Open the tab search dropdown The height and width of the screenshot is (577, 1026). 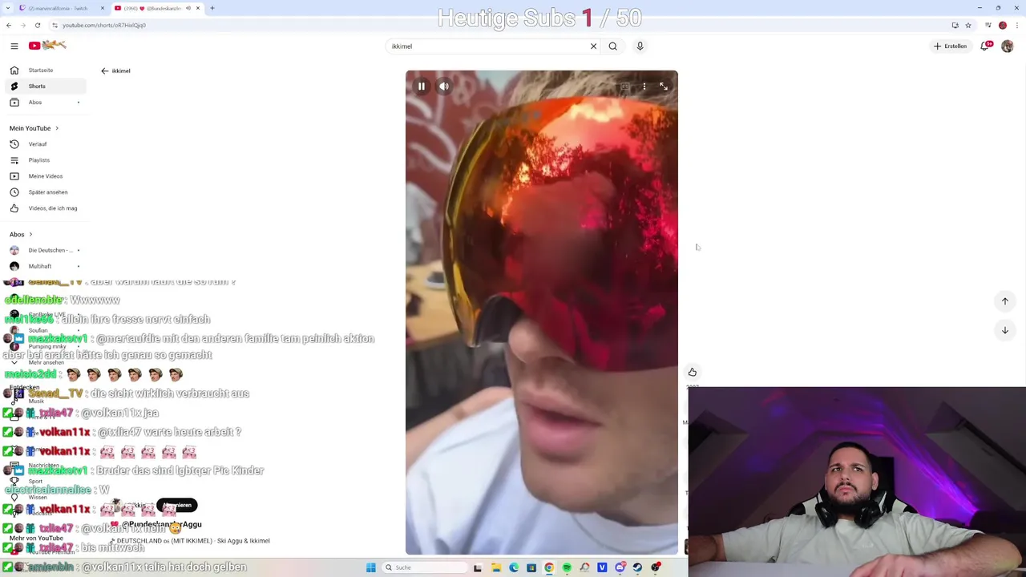coord(7,8)
